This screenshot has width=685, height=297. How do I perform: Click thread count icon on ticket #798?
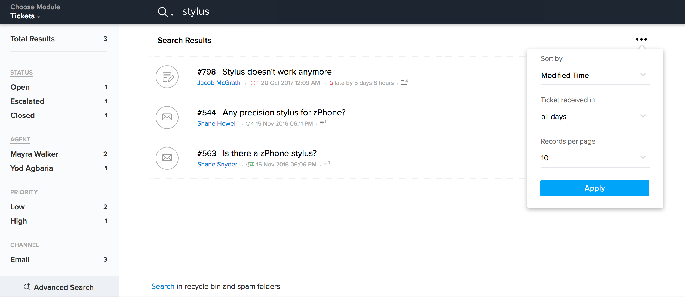click(404, 82)
